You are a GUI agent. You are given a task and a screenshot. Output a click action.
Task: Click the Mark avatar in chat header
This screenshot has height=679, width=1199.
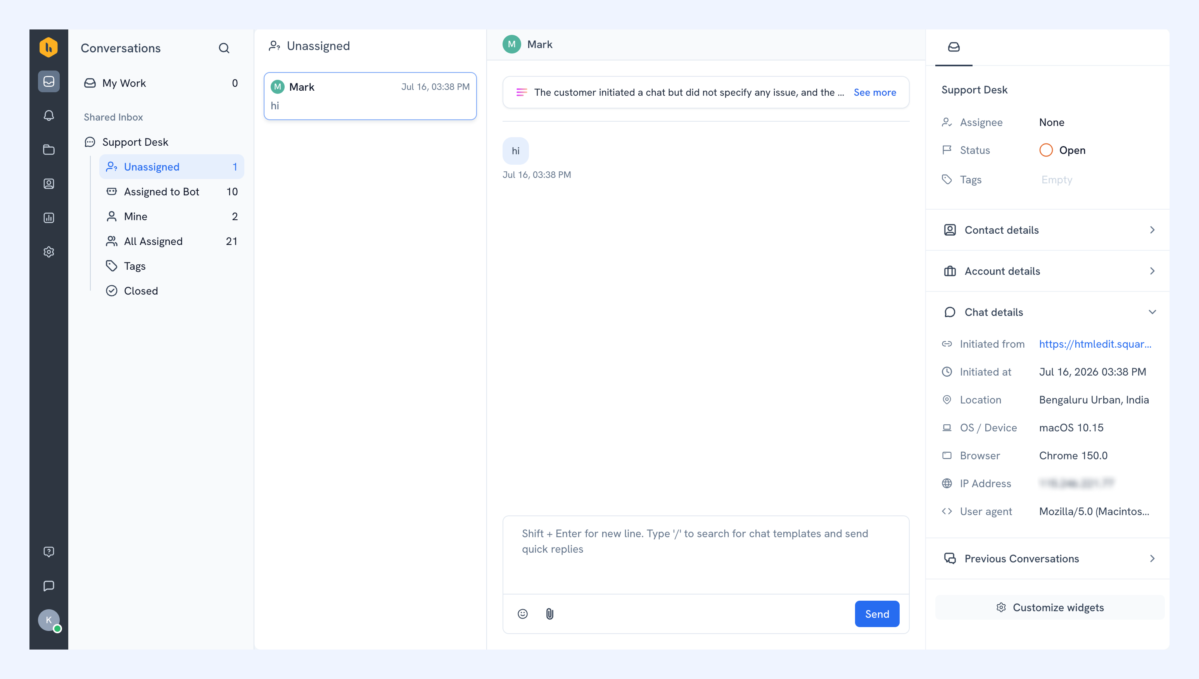click(511, 44)
